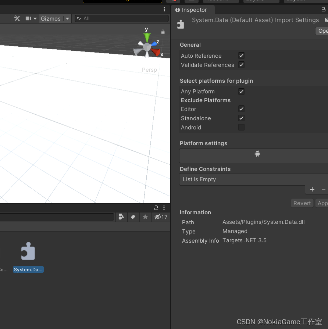Open the Gizmos dropdown arrow

(67, 19)
